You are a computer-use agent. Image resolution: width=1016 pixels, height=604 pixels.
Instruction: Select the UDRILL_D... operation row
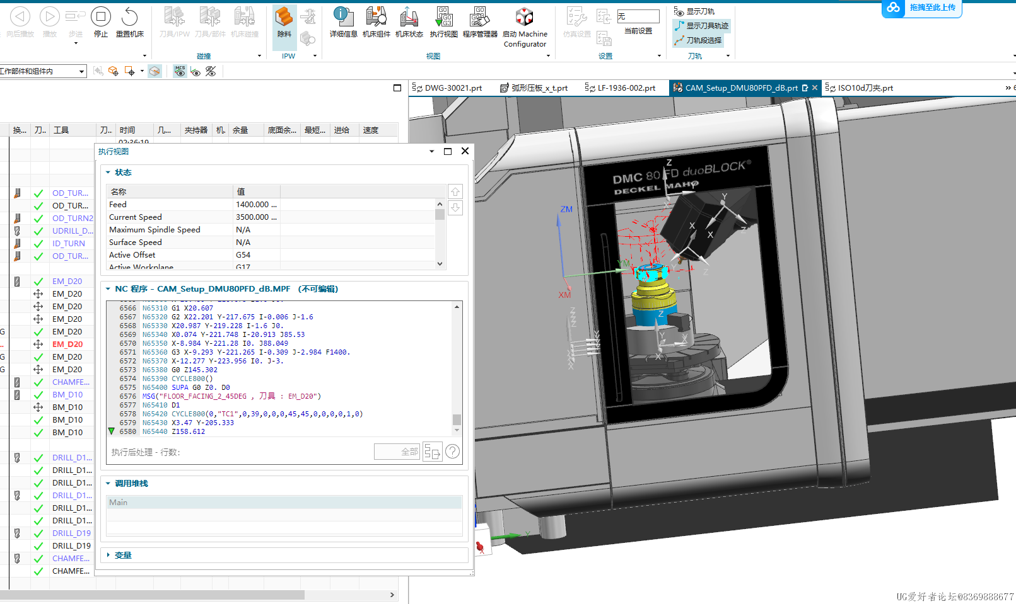tap(73, 231)
